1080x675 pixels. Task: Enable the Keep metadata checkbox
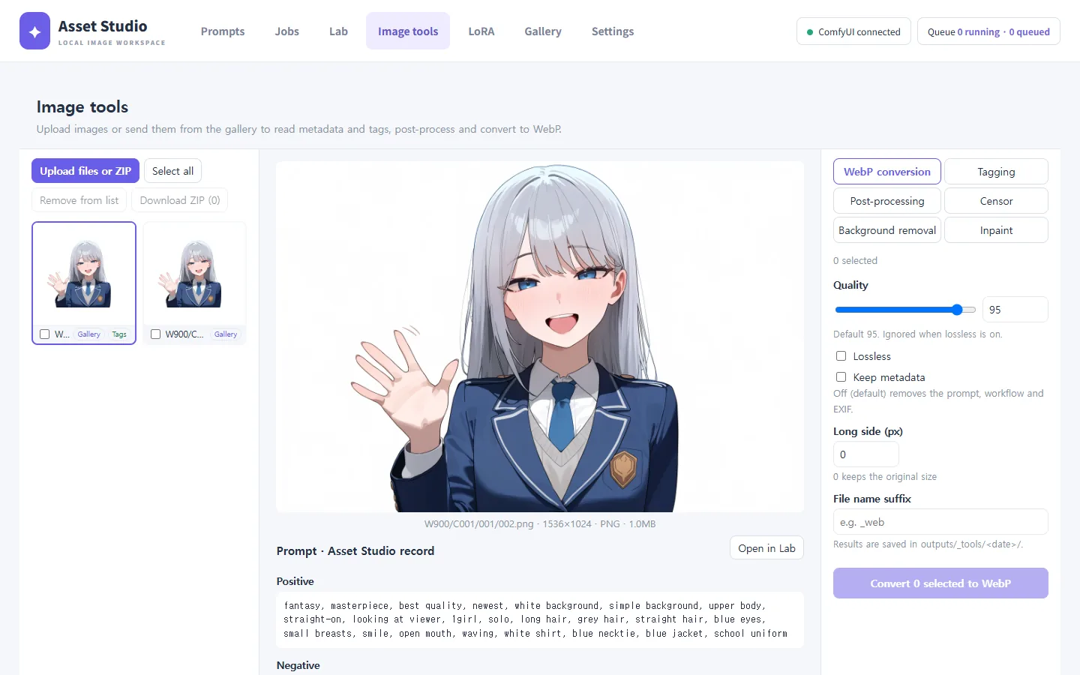click(x=841, y=377)
